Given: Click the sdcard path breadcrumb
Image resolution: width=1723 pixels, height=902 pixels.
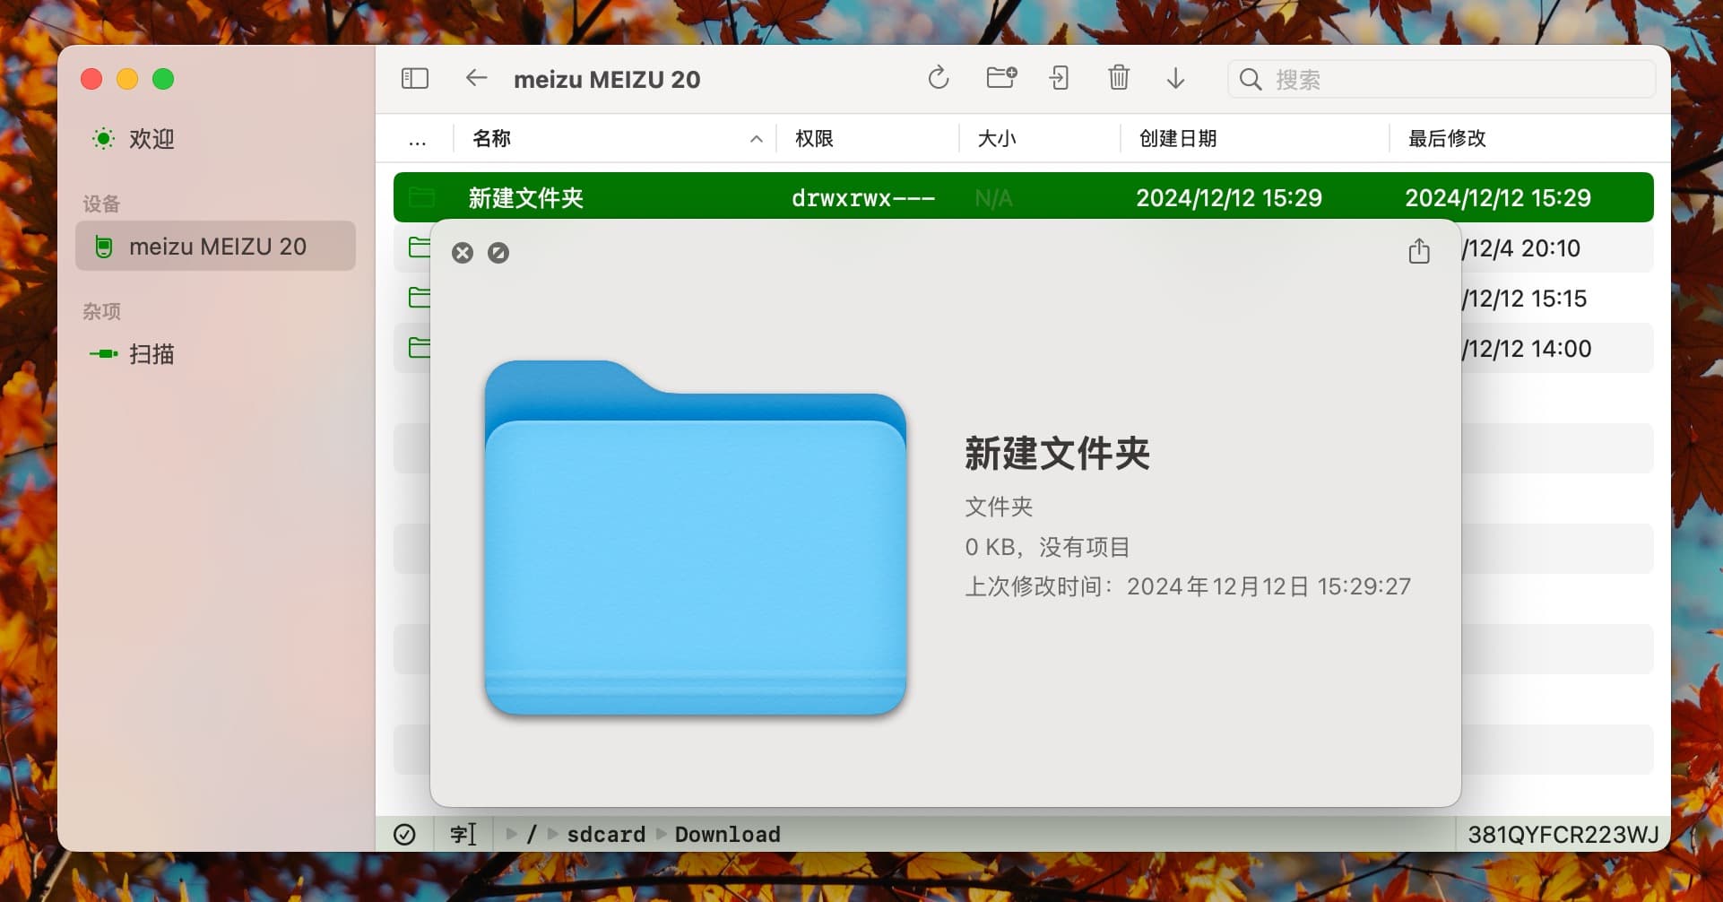Looking at the screenshot, I should click(x=605, y=835).
